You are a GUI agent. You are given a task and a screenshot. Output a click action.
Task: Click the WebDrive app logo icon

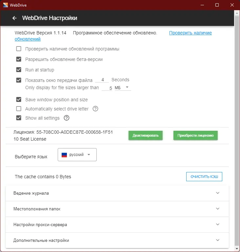pos(5,5)
